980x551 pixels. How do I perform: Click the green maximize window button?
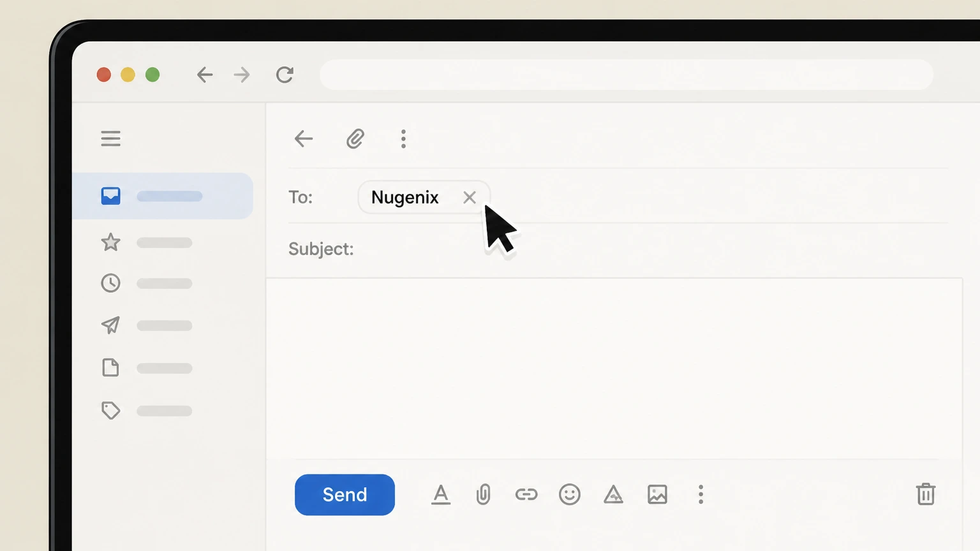[x=152, y=75]
